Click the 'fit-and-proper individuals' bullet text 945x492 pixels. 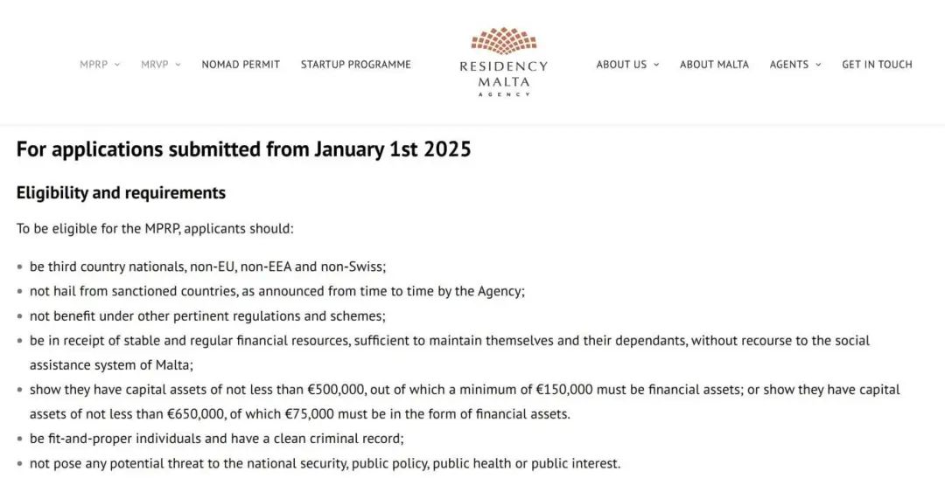tap(216, 439)
